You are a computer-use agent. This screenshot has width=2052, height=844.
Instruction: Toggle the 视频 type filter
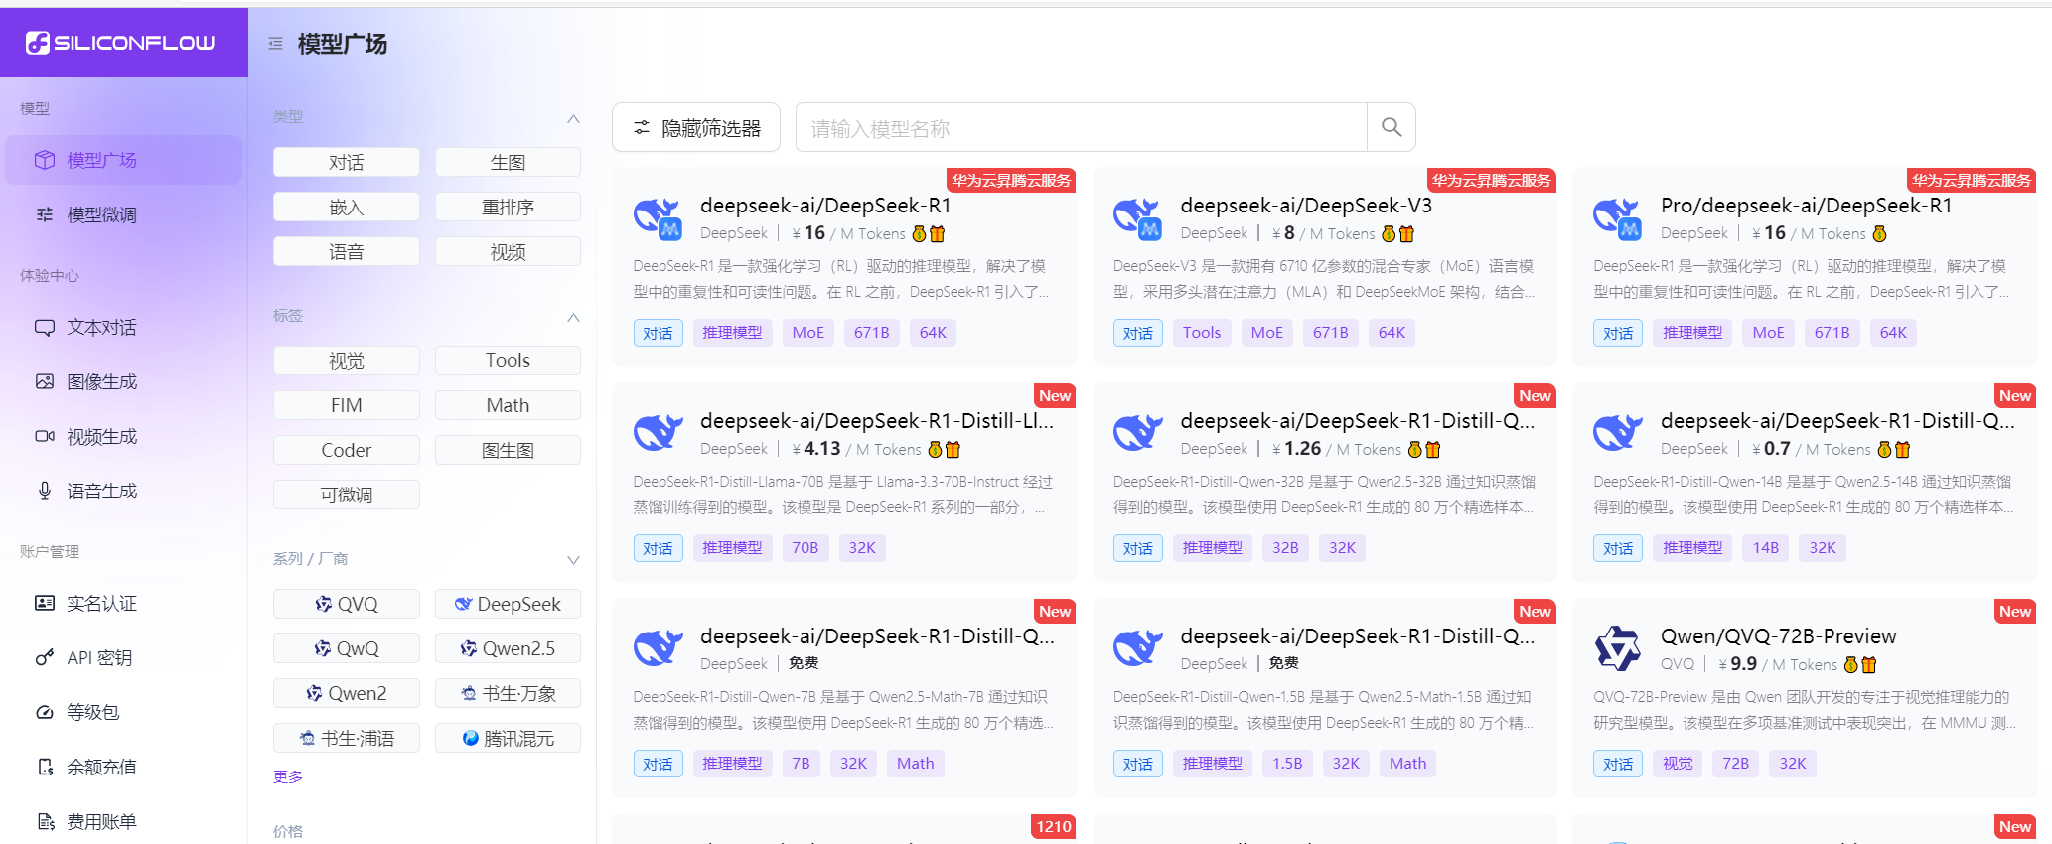[508, 251]
